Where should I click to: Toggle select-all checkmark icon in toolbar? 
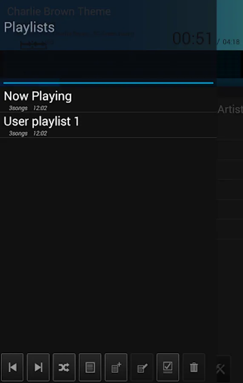pyautogui.click(x=168, y=367)
